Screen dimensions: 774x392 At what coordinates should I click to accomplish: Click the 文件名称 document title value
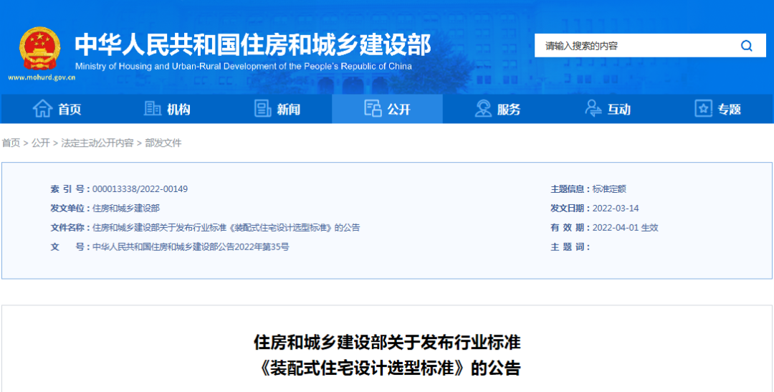tap(226, 228)
